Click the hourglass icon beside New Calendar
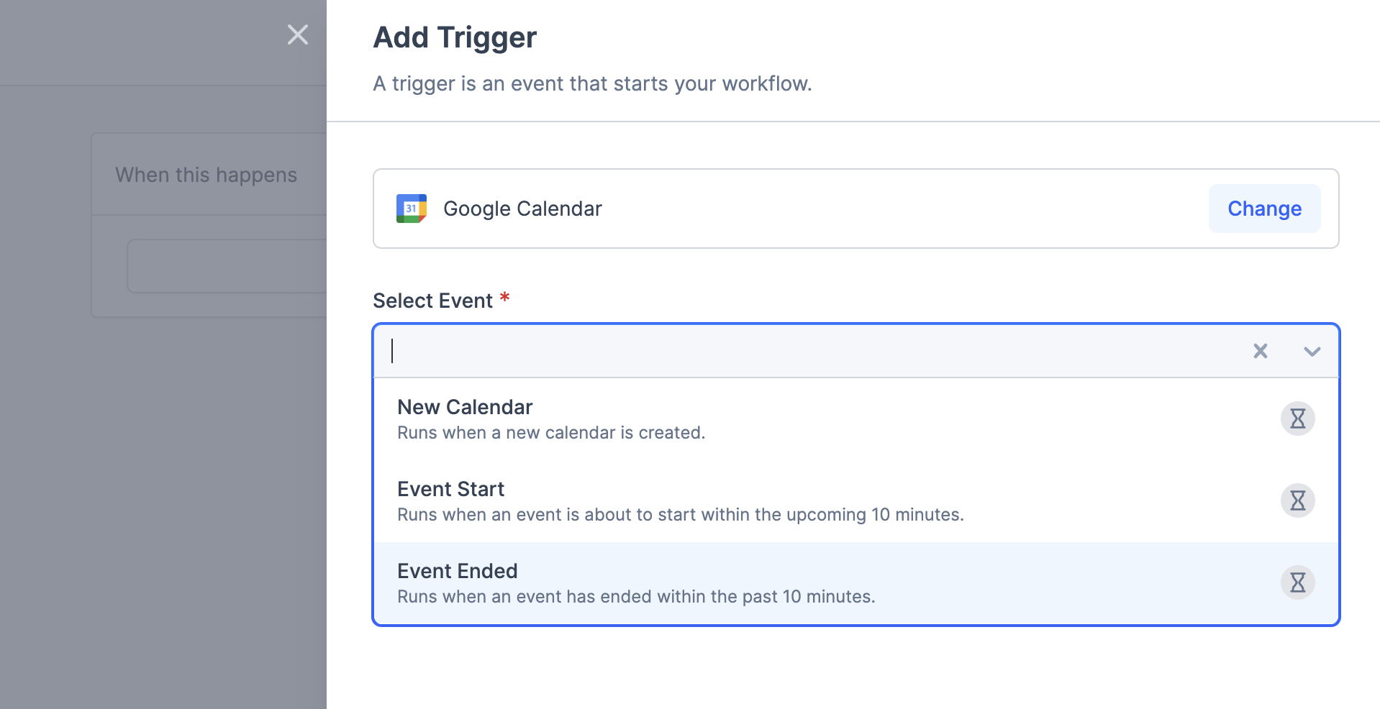 pyautogui.click(x=1297, y=418)
